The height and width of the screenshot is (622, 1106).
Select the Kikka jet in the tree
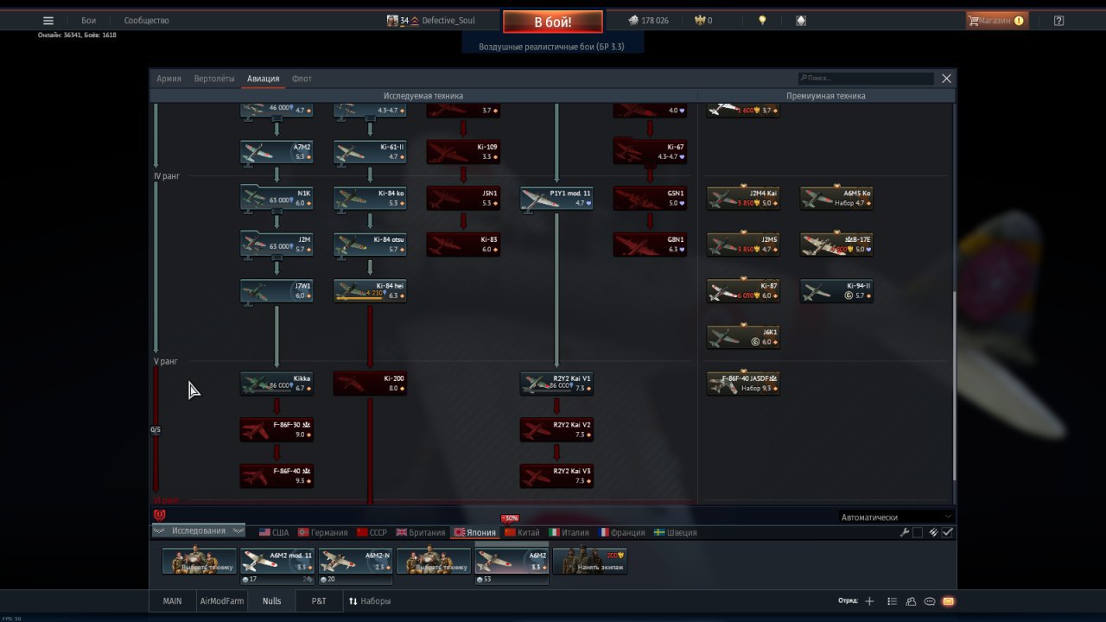(x=276, y=384)
